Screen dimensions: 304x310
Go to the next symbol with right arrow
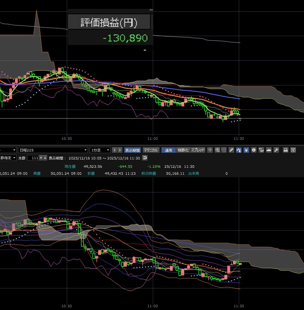click(x=120, y=150)
